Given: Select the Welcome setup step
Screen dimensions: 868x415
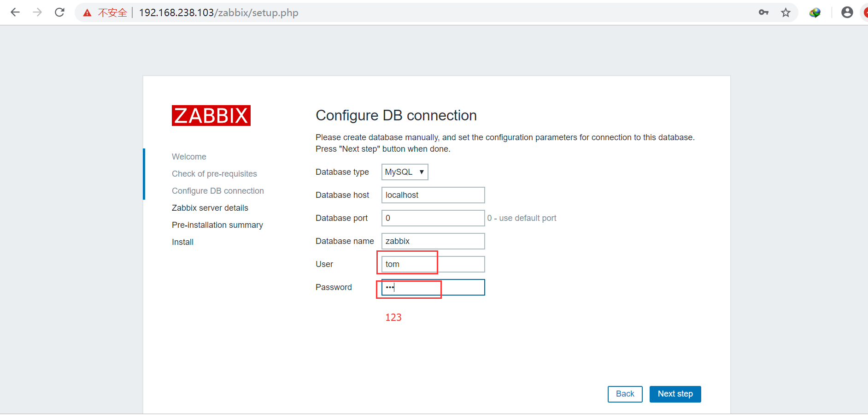Looking at the screenshot, I should [189, 157].
